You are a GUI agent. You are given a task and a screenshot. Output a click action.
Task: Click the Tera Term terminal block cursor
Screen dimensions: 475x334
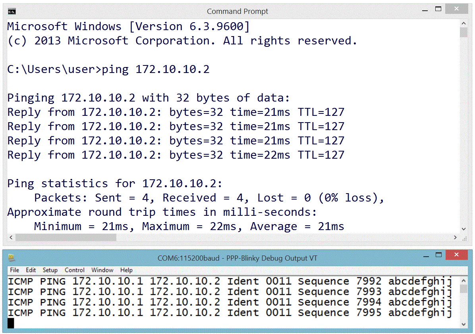(11, 323)
